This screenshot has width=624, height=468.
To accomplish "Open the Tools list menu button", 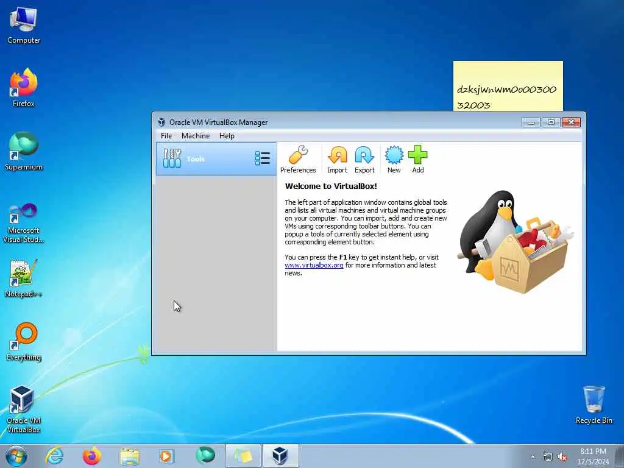I will (263, 158).
